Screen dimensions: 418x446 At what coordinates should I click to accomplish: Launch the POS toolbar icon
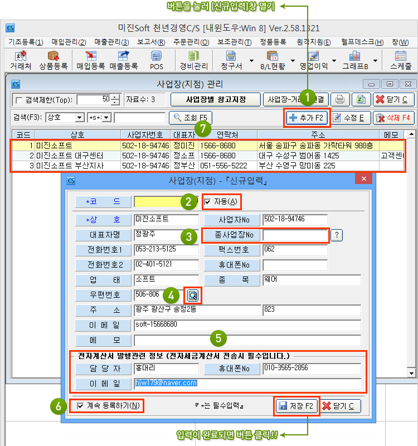157,61
